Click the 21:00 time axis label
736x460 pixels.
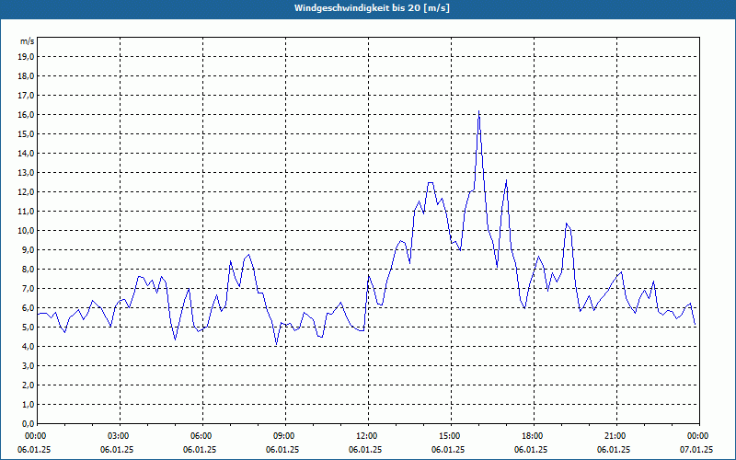click(616, 436)
